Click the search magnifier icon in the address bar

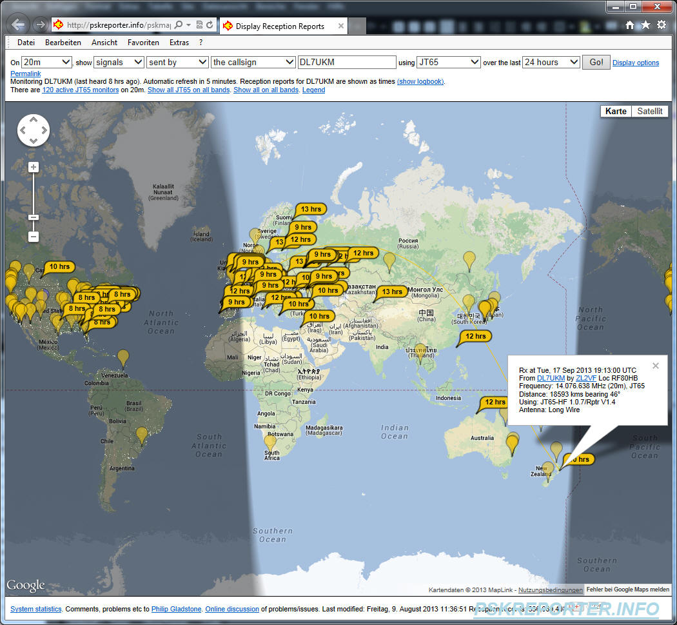(x=179, y=25)
